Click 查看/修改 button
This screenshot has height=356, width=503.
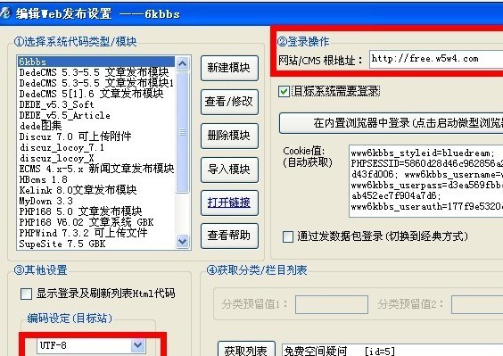pos(229,102)
